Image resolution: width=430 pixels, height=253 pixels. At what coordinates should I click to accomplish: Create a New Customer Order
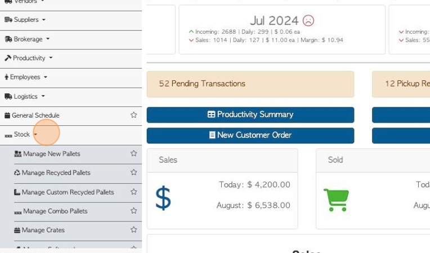[250, 135]
